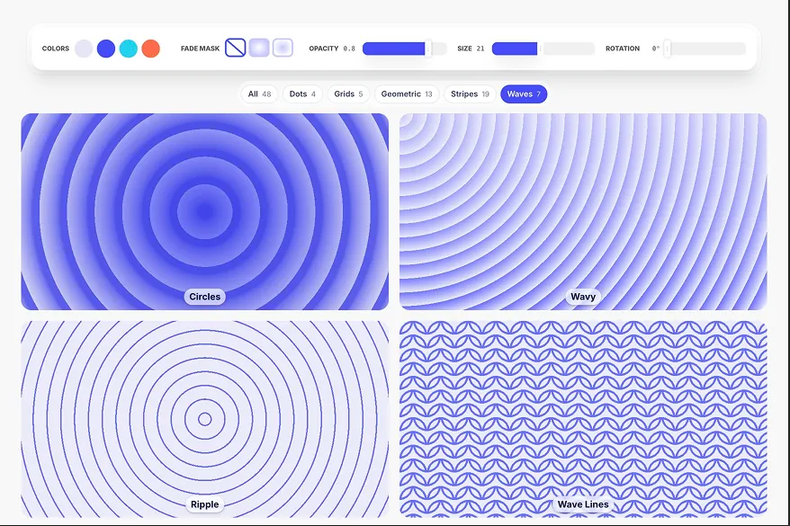Viewport: 790px width, 526px height.
Task: Click the Wavy label badge
Action: pyautogui.click(x=583, y=297)
